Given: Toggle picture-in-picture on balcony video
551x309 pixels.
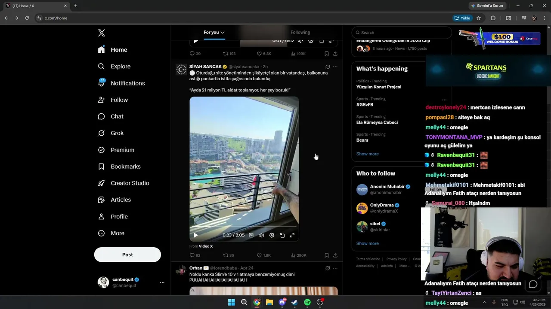Looking at the screenshot, I should 282,235.
